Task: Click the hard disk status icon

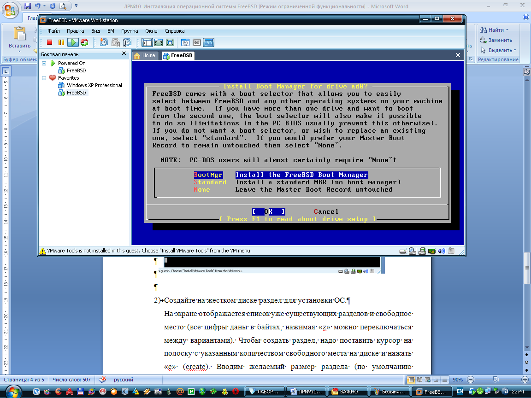Action: tap(403, 251)
